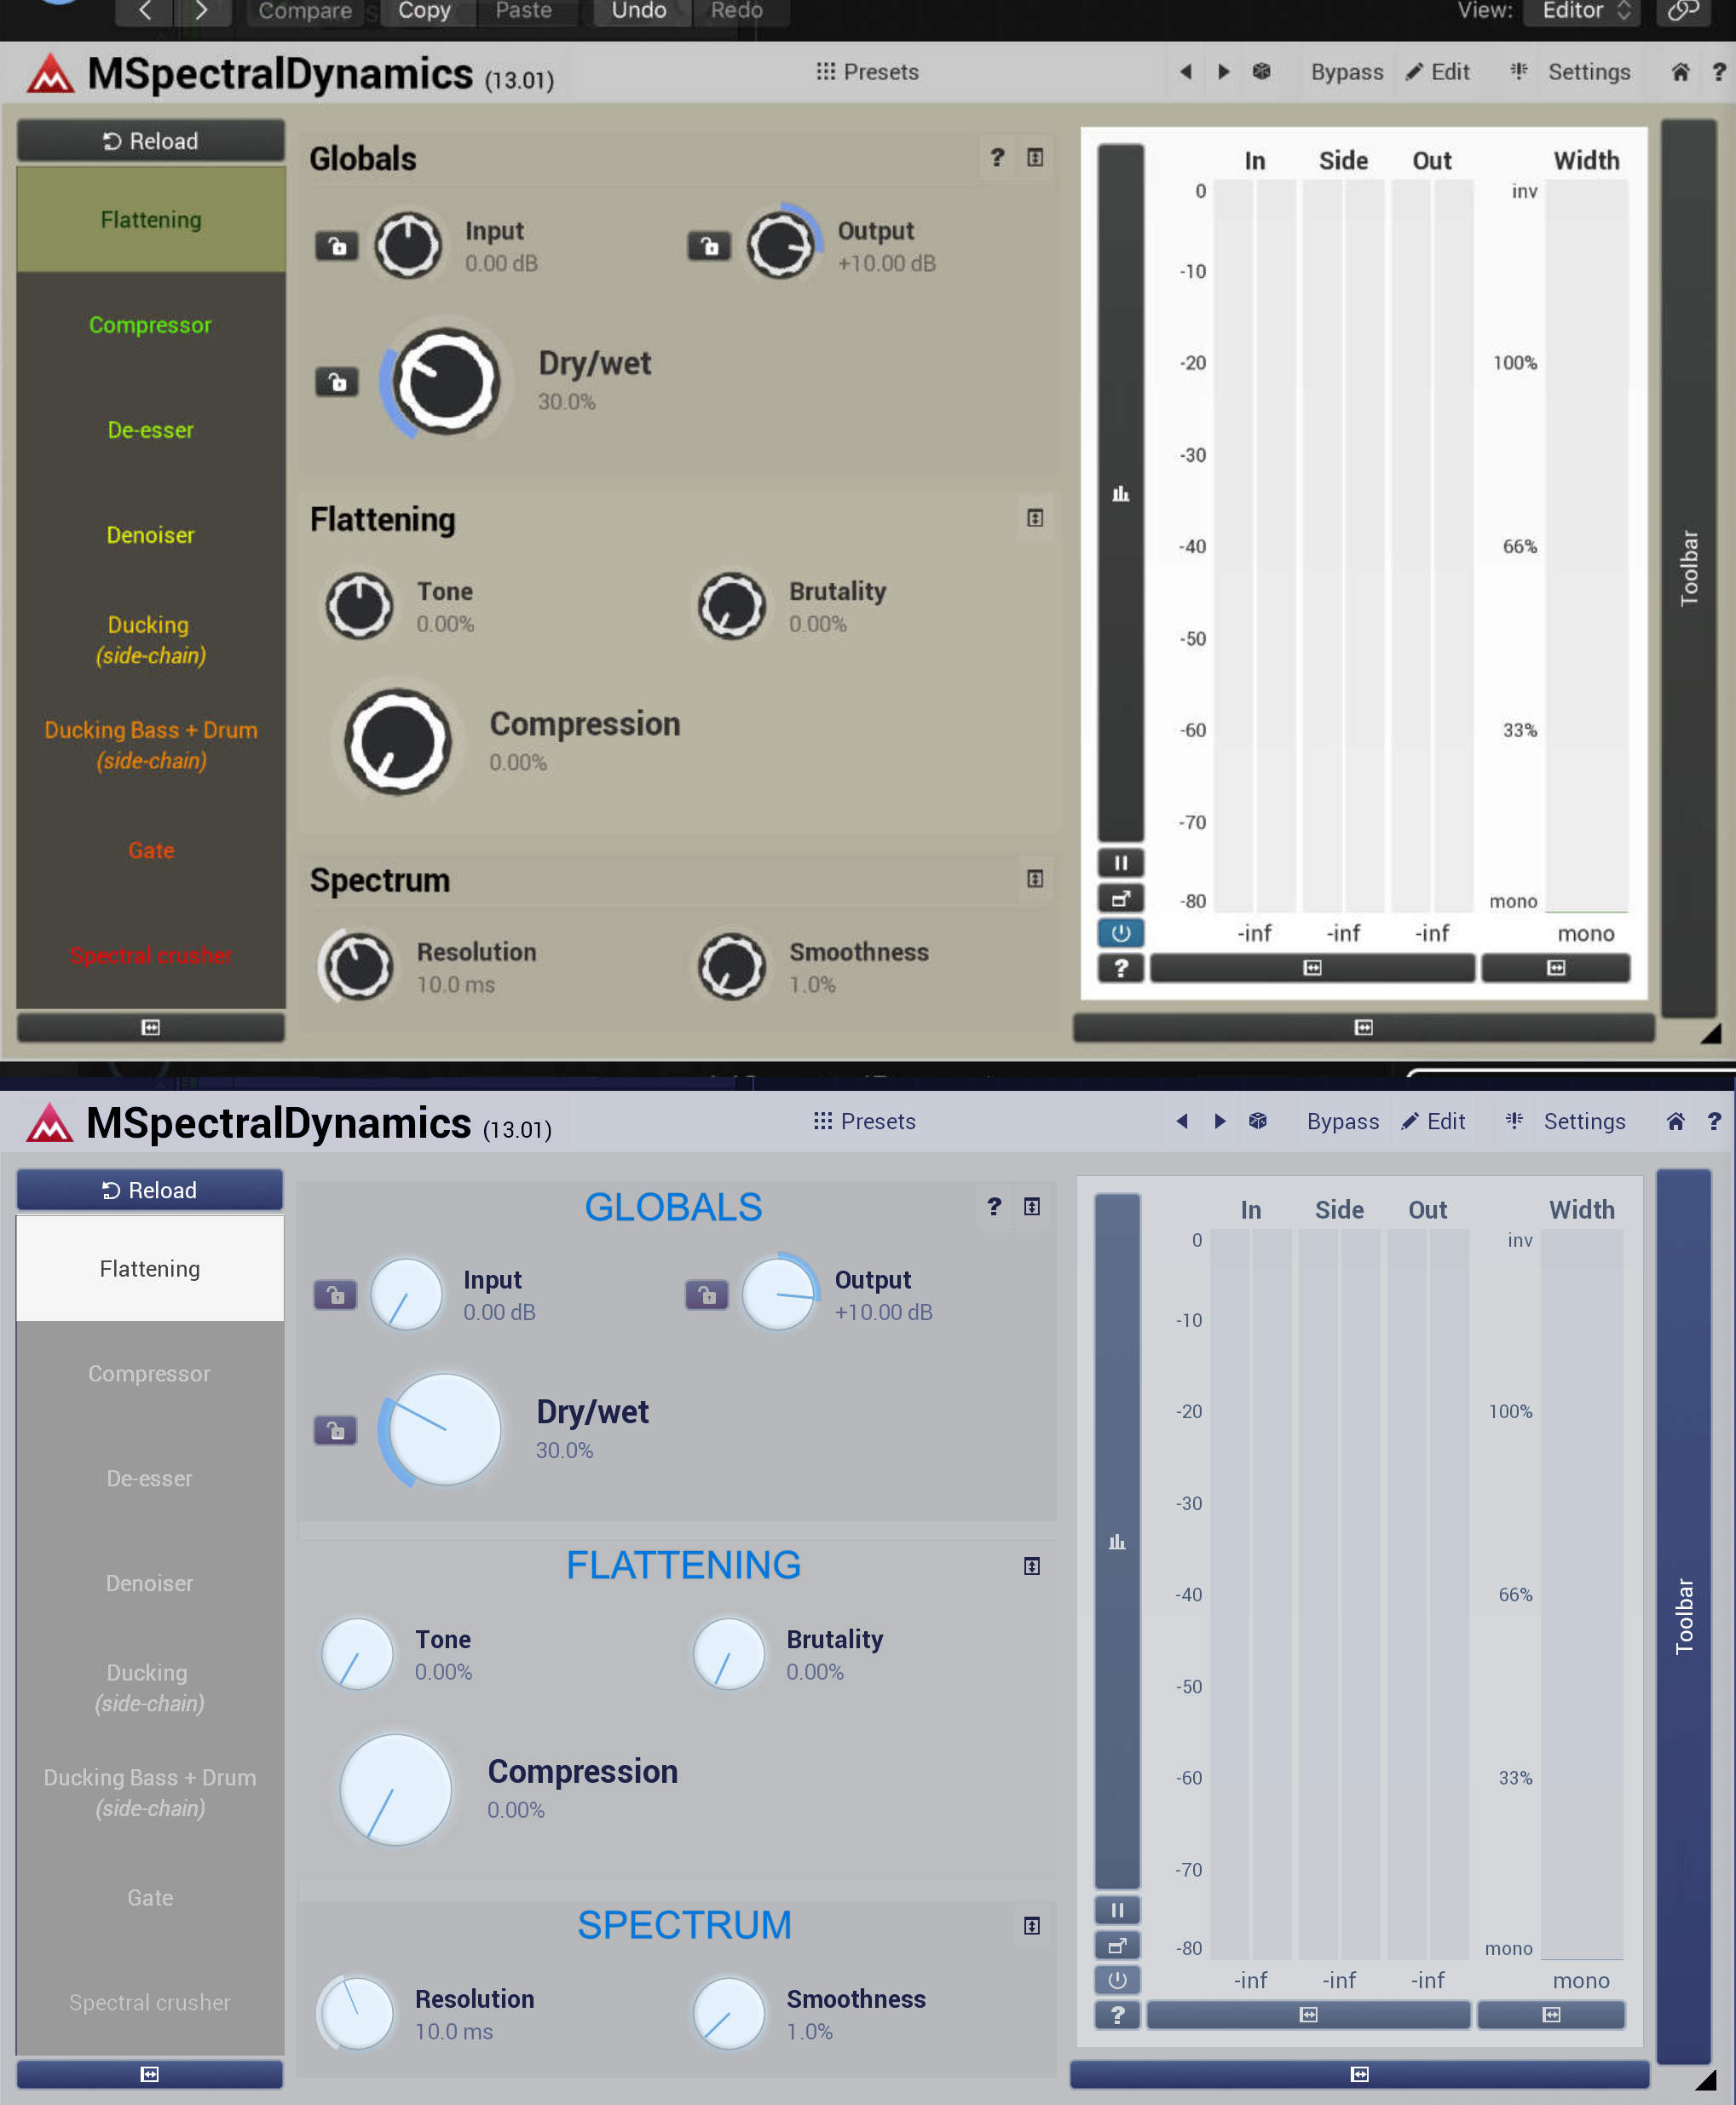Open help question mark in bottom plugin header

click(x=1714, y=1121)
